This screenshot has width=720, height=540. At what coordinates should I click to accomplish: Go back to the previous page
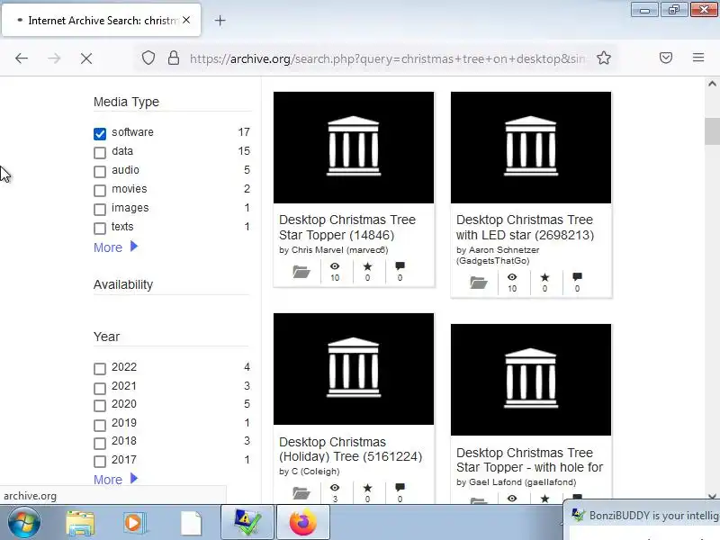coord(22,58)
